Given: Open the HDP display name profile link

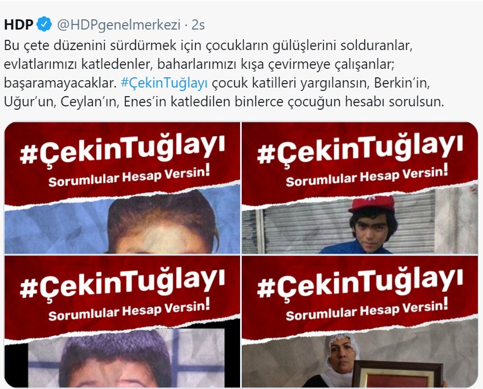Looking at the screenshot, I should [x=18, y=24].
